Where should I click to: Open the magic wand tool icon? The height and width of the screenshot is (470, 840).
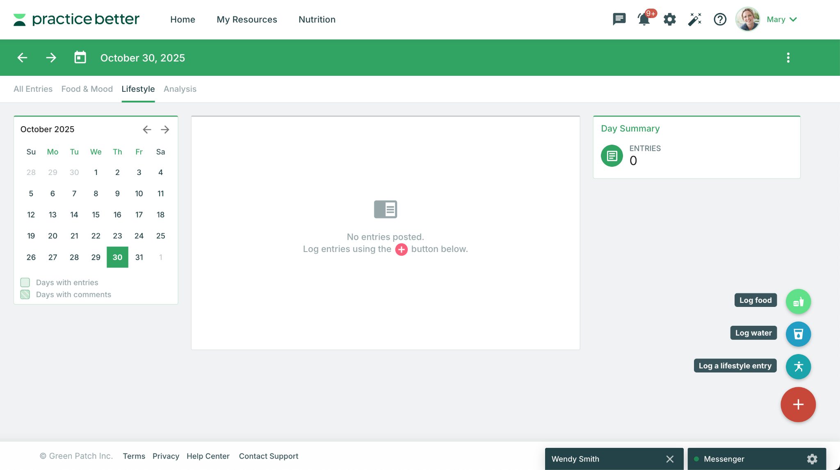[694, 19]
